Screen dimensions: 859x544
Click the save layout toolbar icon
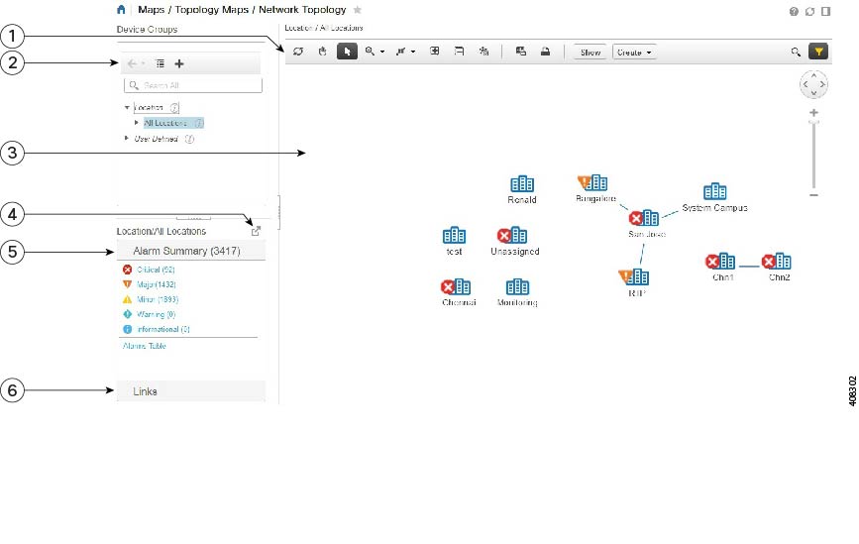459,51
